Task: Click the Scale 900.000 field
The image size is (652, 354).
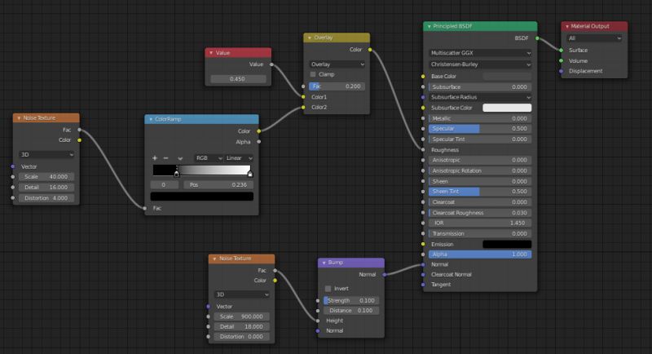Action: coord(241,316)
